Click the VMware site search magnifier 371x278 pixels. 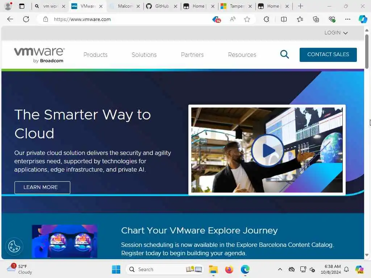pos(284,54)
